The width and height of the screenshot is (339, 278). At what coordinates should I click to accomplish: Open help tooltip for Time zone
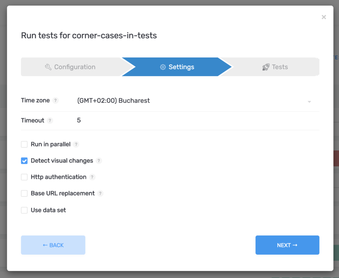[x=55, y=100]
